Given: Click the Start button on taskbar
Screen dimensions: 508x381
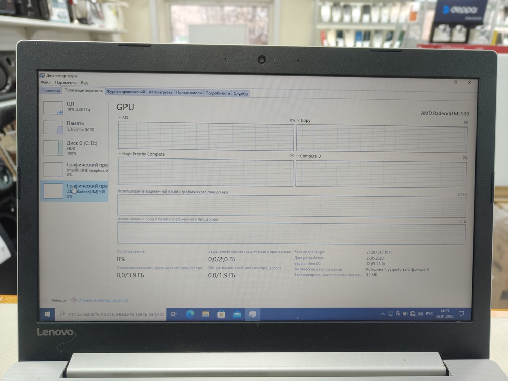Looking at the screenshot, I should tap(47, 315).
